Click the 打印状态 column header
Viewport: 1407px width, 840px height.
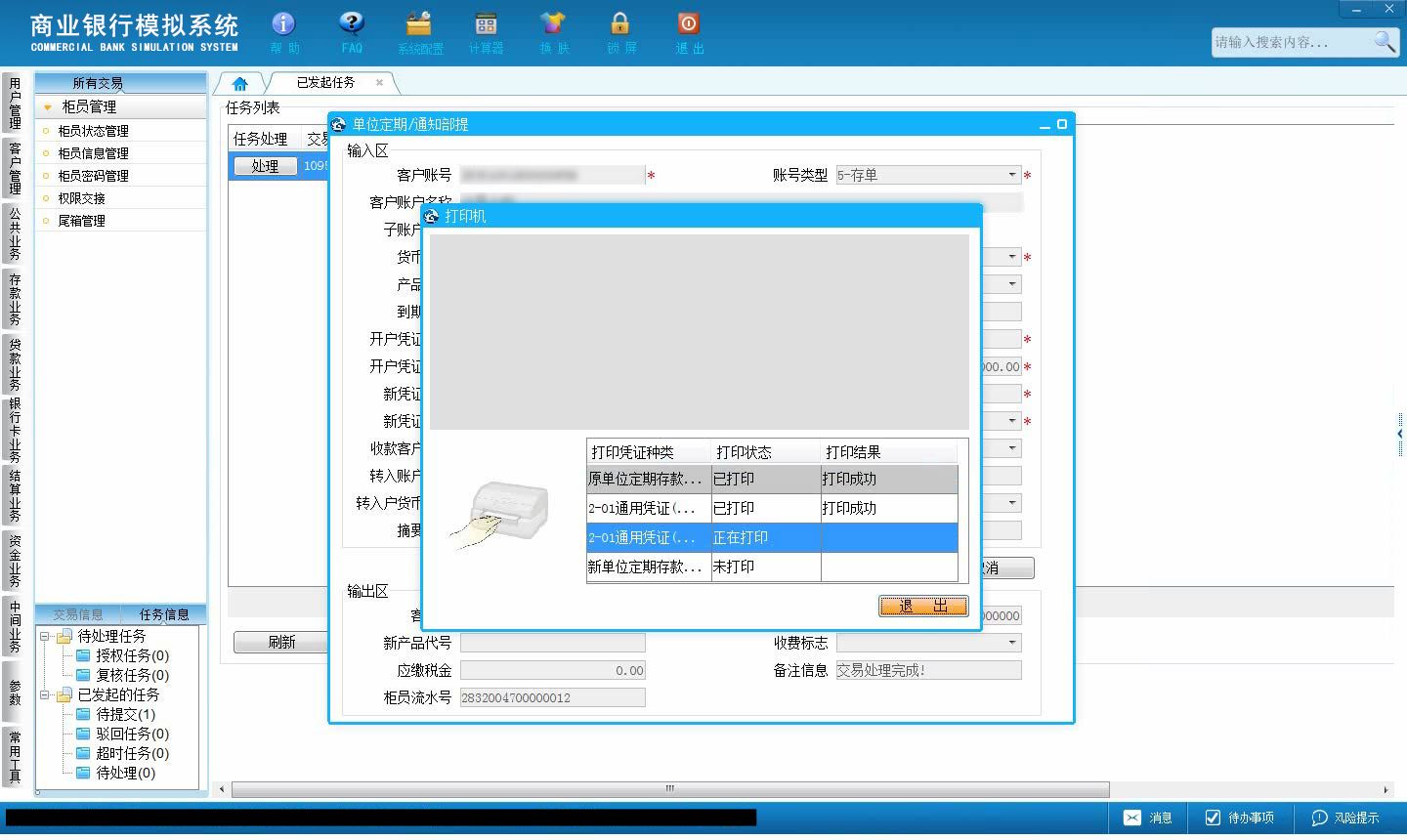766,452
